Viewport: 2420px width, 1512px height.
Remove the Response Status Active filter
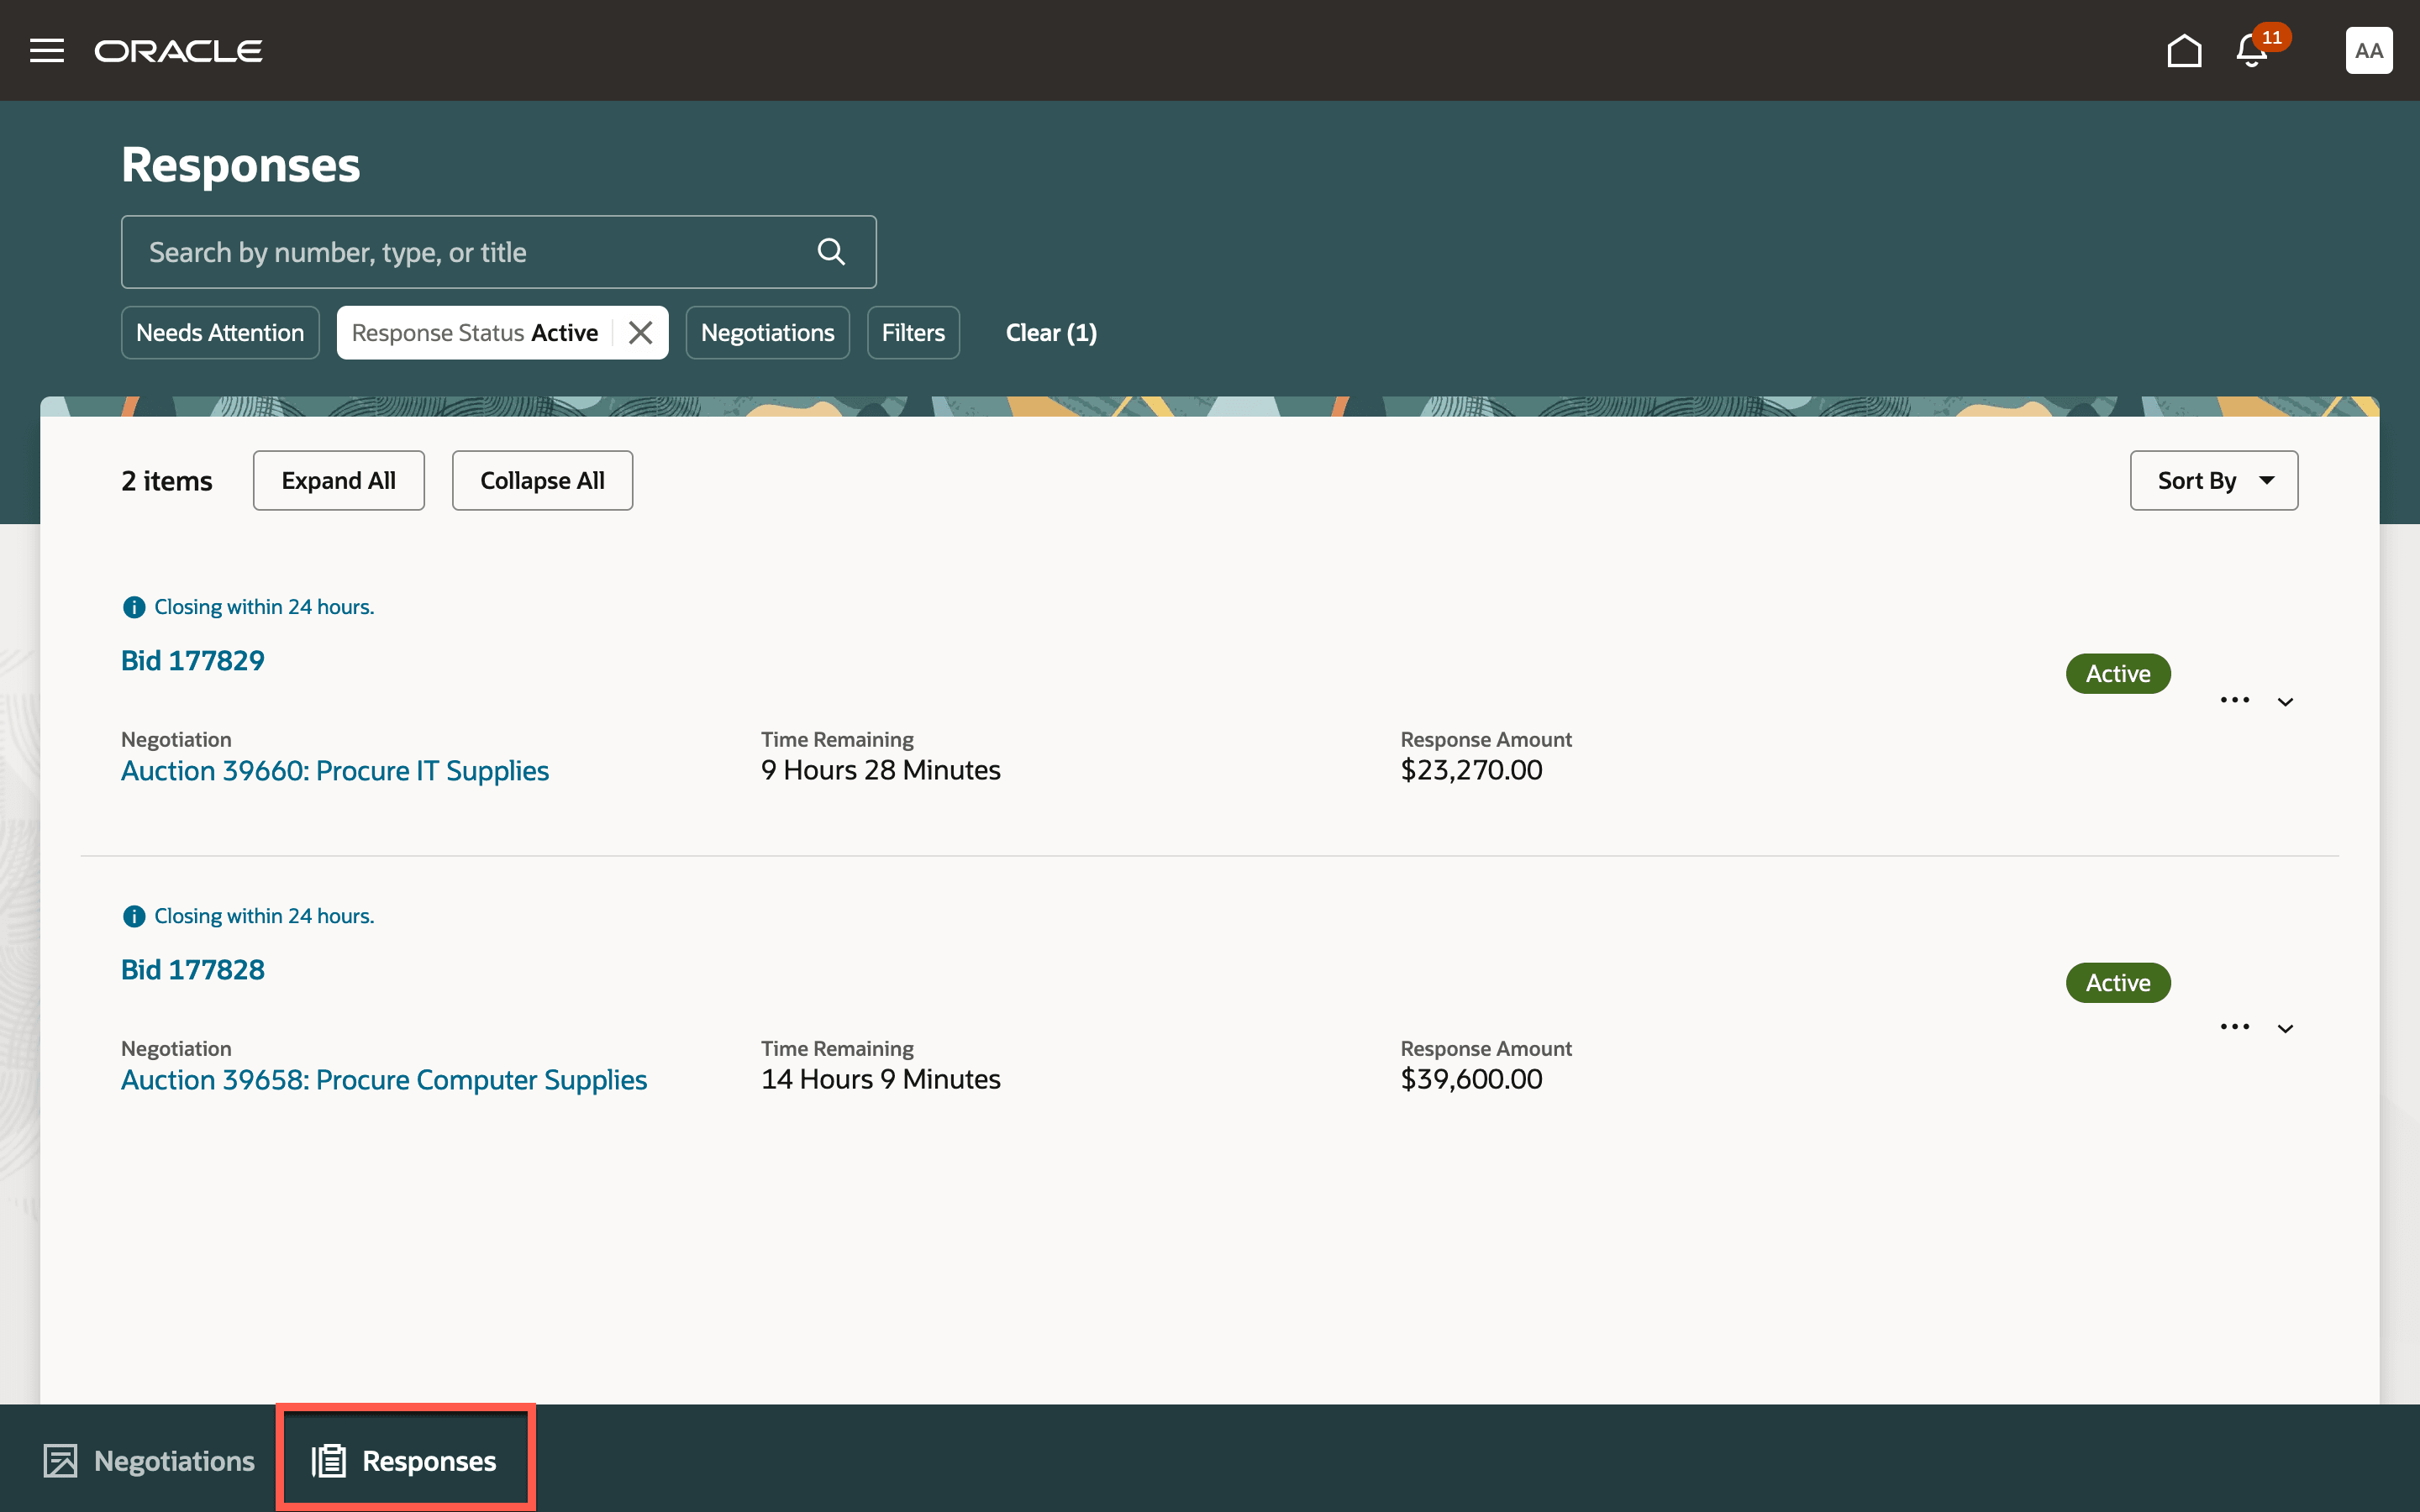pyautogui.click(x=641, y=333)
